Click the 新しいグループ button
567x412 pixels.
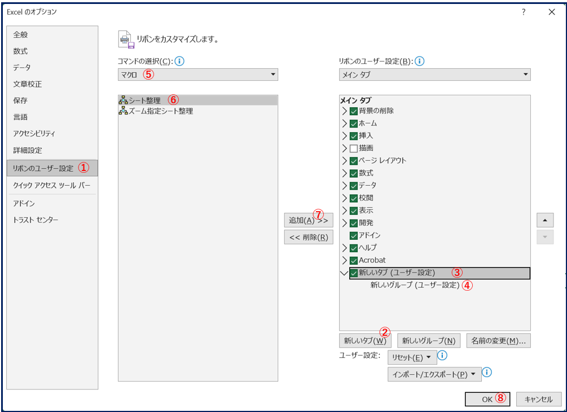tap(429, 340)
